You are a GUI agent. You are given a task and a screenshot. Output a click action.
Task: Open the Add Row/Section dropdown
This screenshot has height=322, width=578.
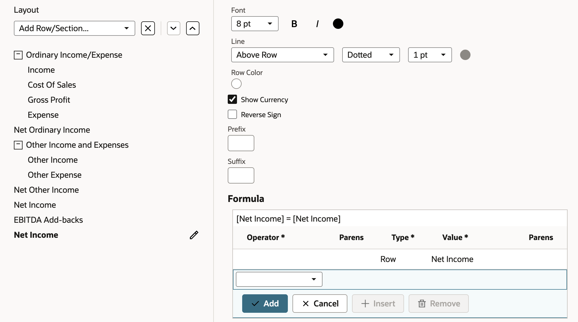(x=75, y=28)
